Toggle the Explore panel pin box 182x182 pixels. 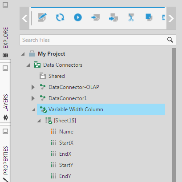click(x=5, y=5)
